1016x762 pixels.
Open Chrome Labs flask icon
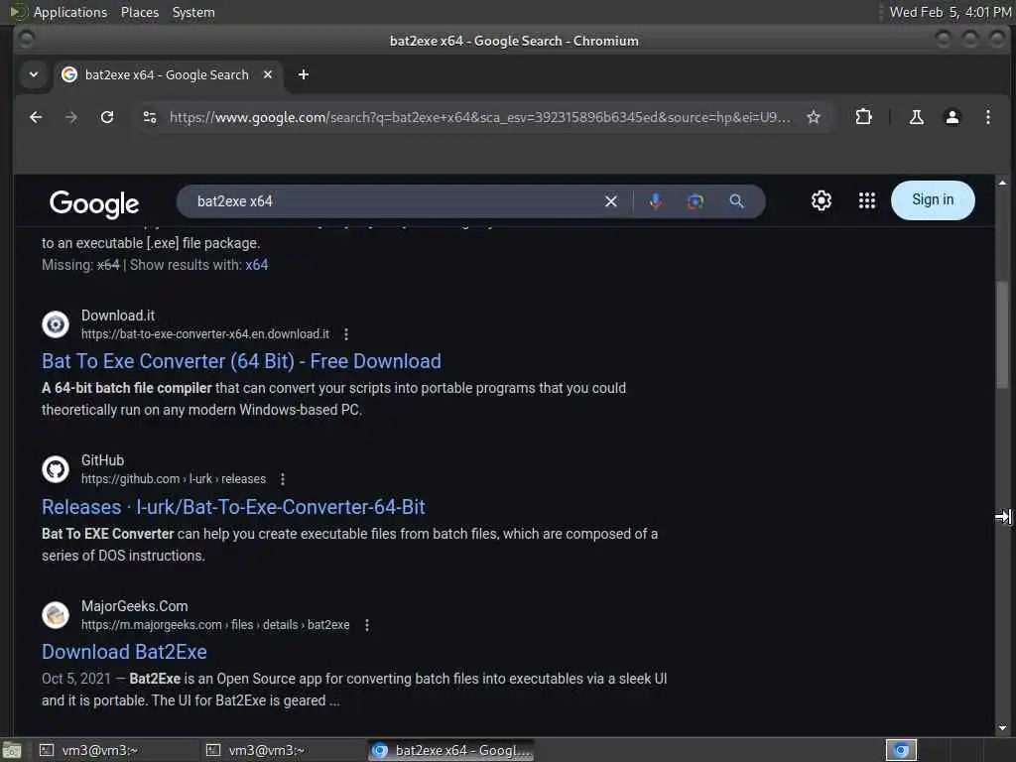click(x=916, y=117)
